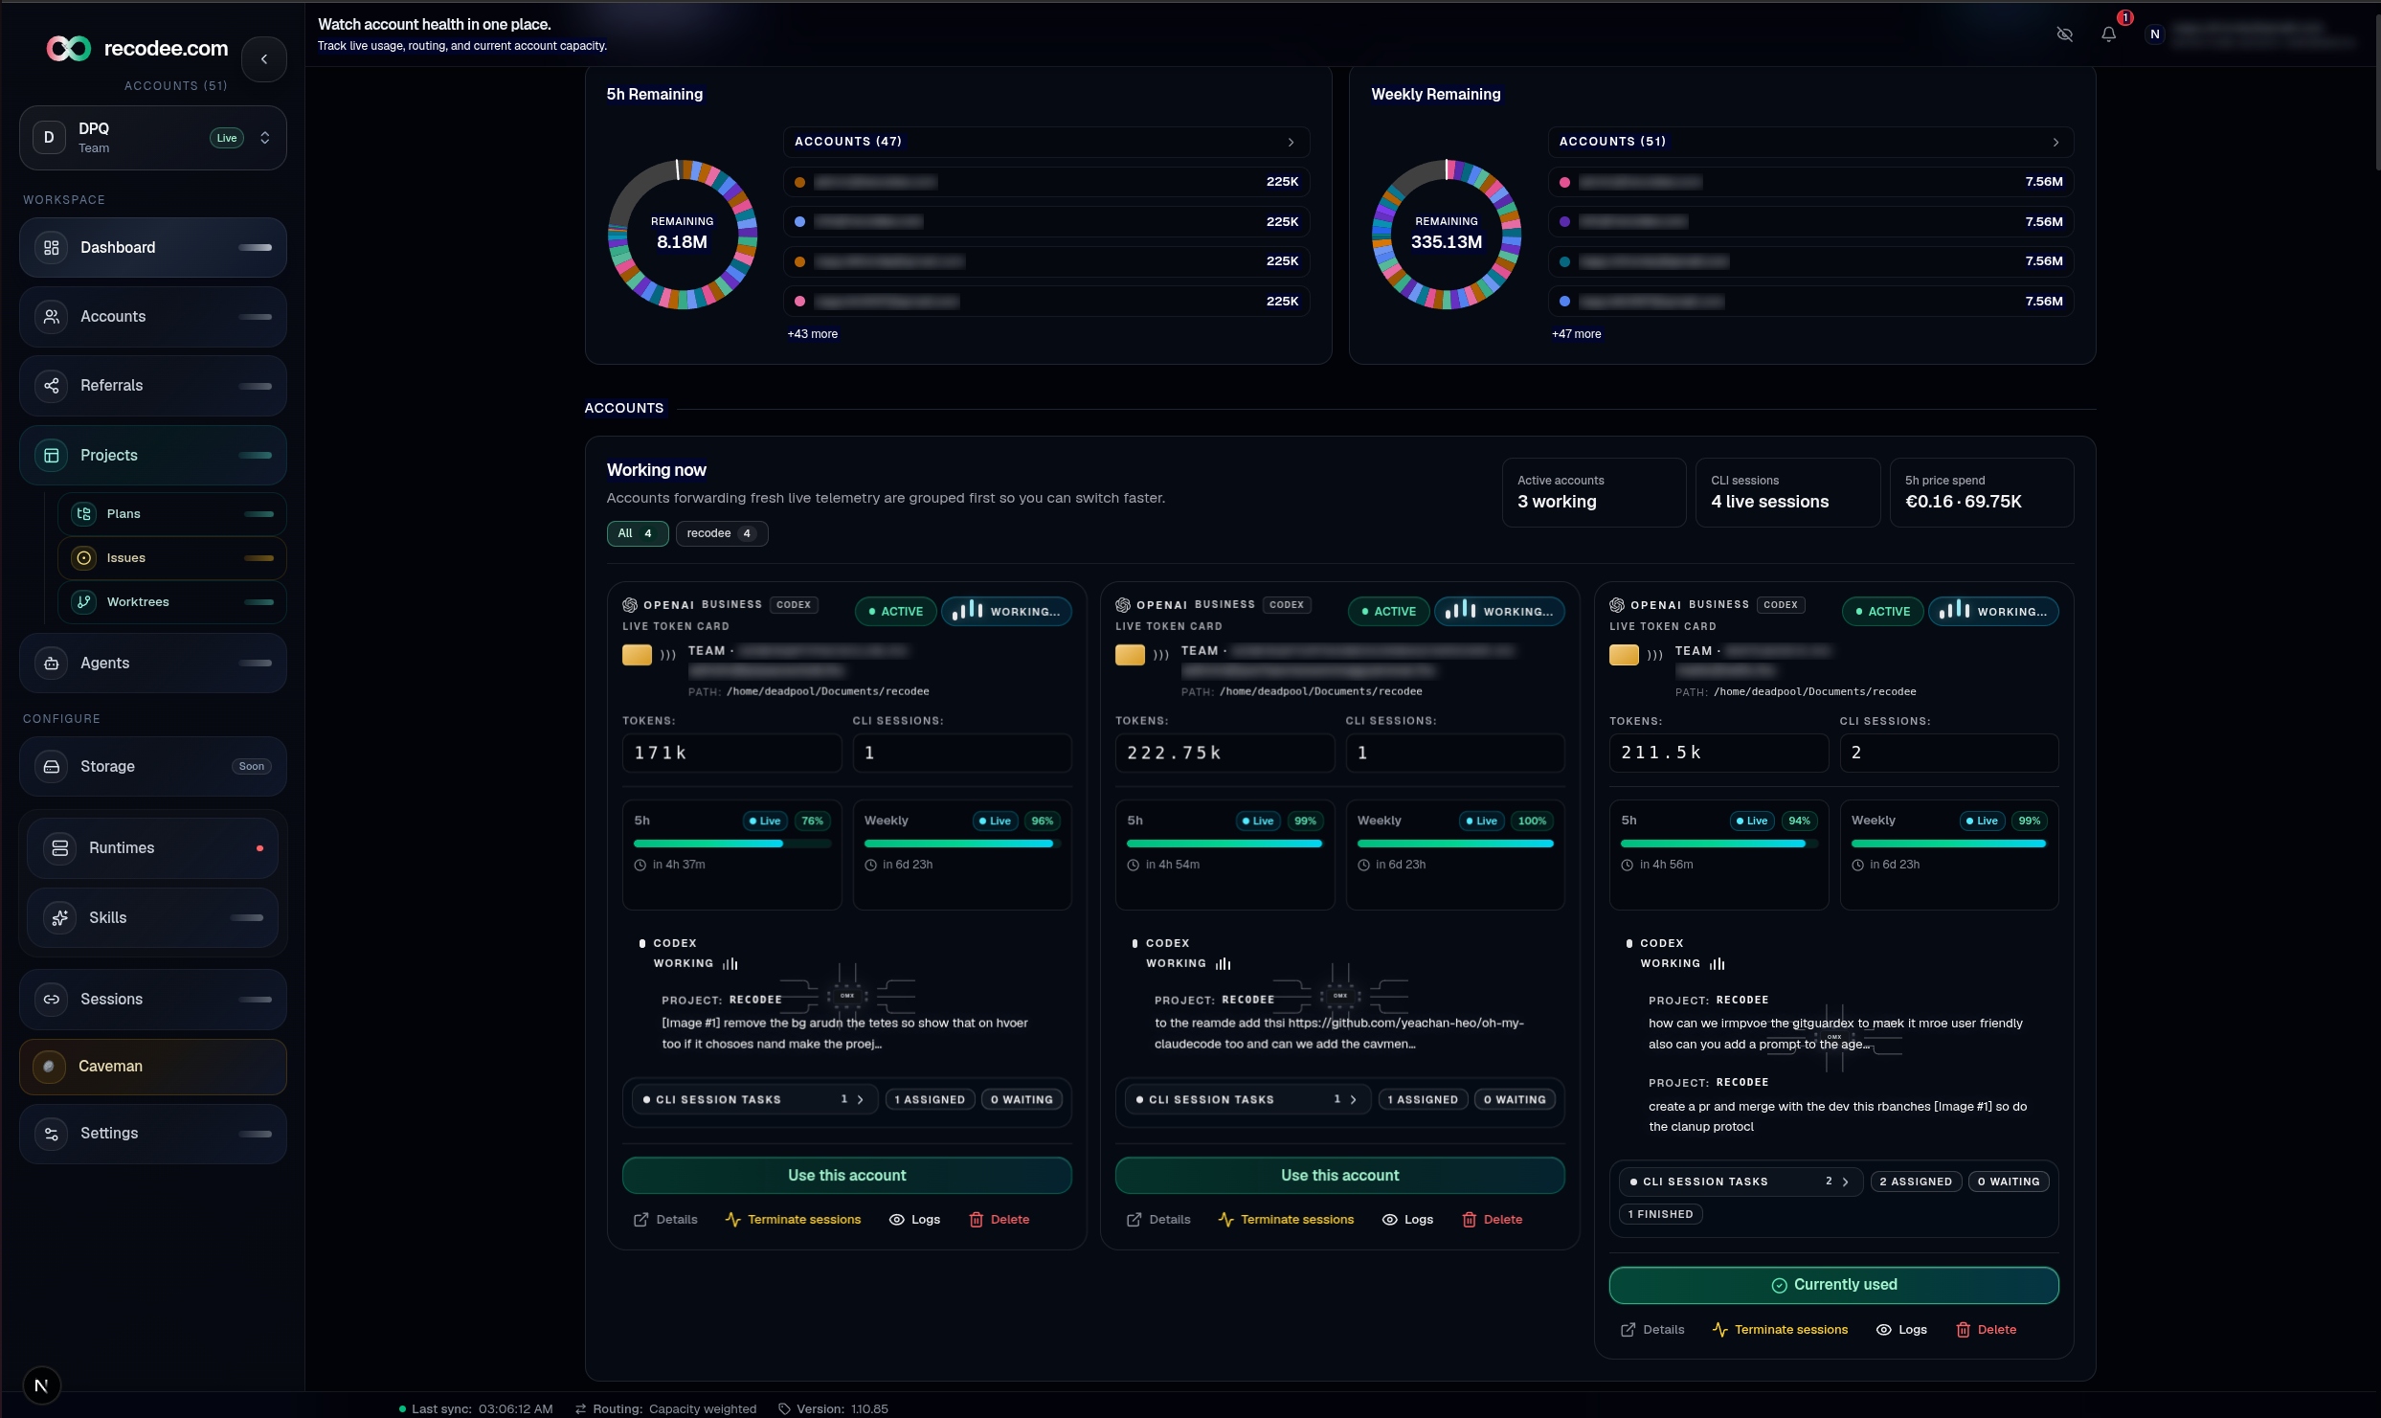Toggle privacy hide-eye icon in header
The height and width of the screenshot is (1418, 2381).
[x=2064, y=34]
